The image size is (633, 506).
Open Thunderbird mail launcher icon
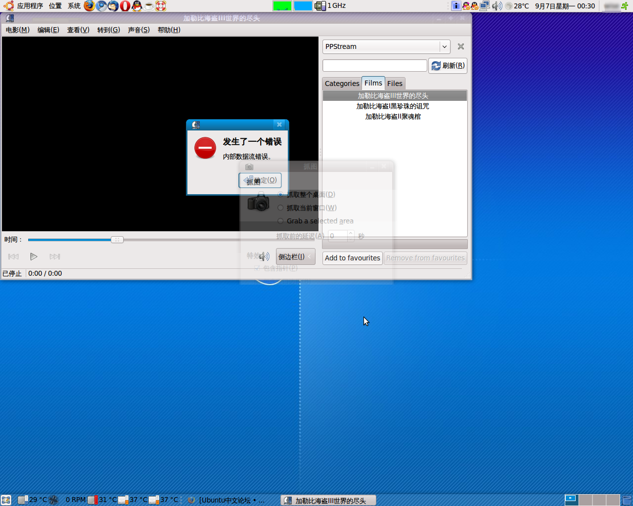pyautogui.click(x=113, y=6)
